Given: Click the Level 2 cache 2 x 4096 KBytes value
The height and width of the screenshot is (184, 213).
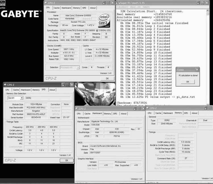Looking at the screenshot, I should [102, 56].
